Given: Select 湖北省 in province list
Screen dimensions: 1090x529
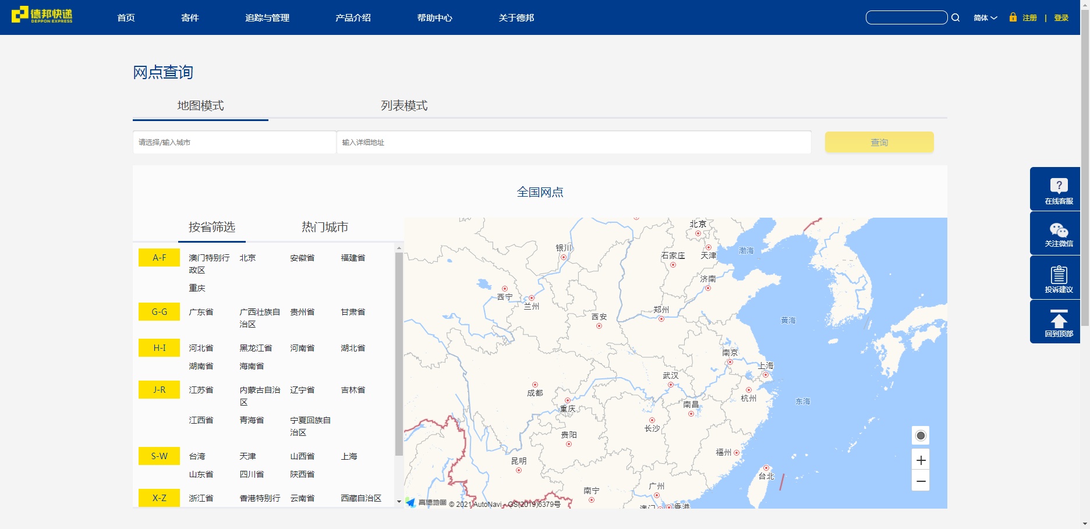Looking at the screenshot, I should tap(353, 348).
